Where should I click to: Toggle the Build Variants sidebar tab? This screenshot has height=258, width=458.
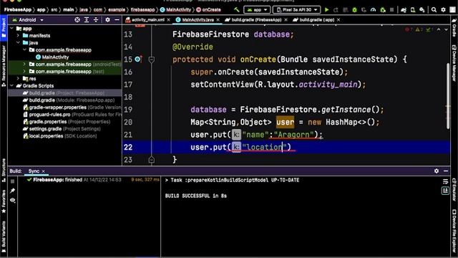click(x=4, y=237)
